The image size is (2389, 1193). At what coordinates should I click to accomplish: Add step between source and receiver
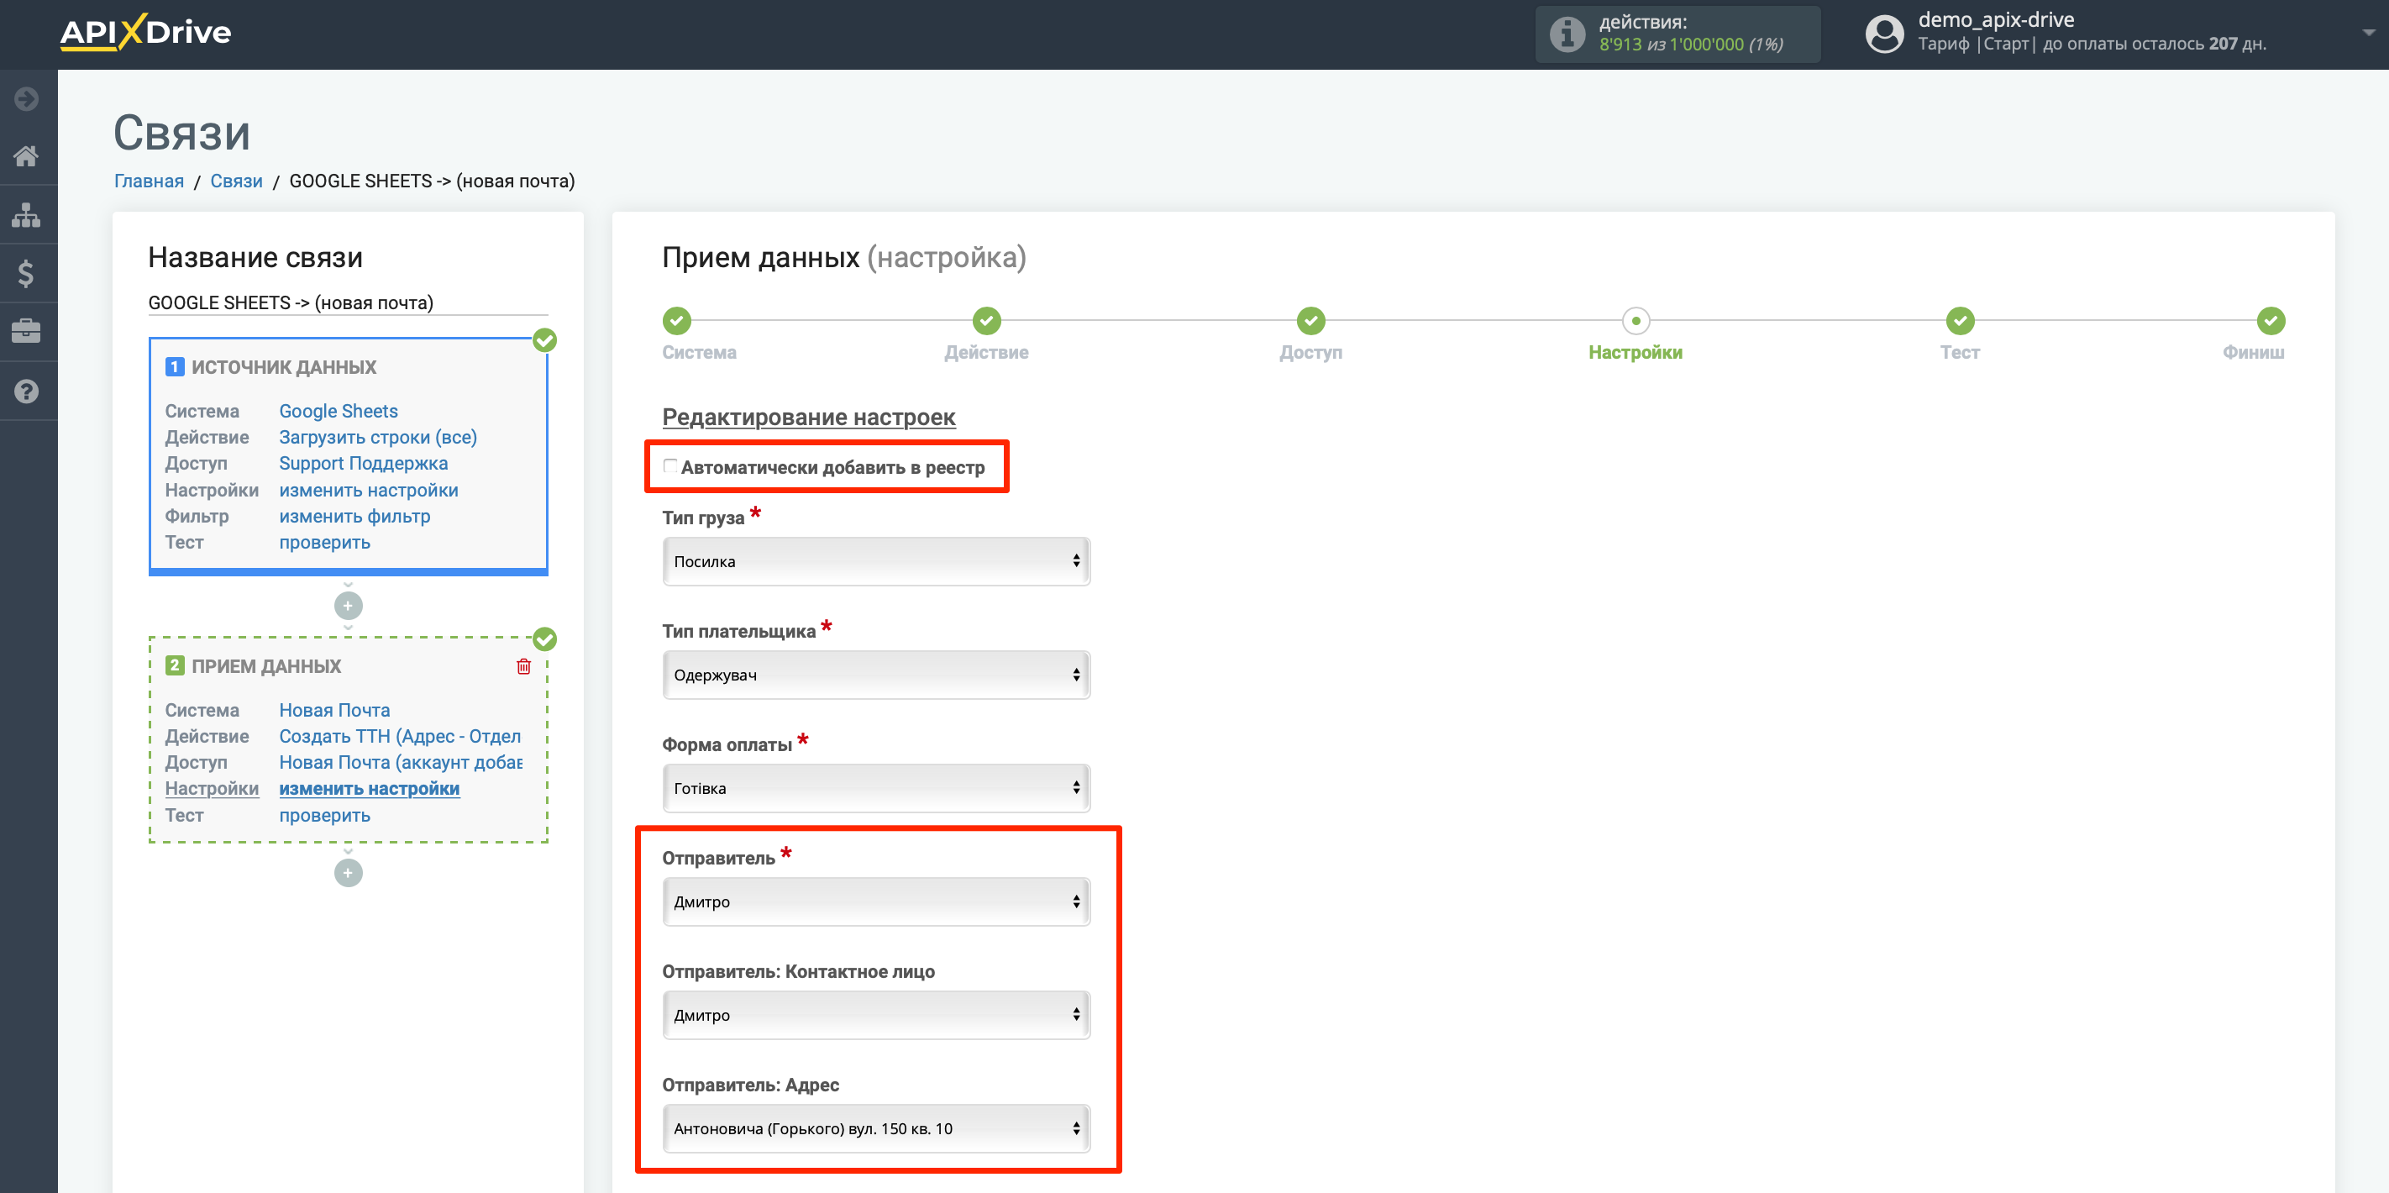pos(348,606)
